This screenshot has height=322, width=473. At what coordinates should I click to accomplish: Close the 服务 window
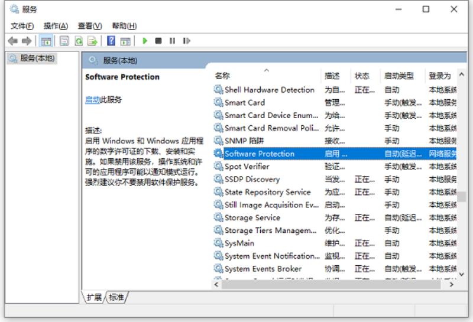click(453, 9)
